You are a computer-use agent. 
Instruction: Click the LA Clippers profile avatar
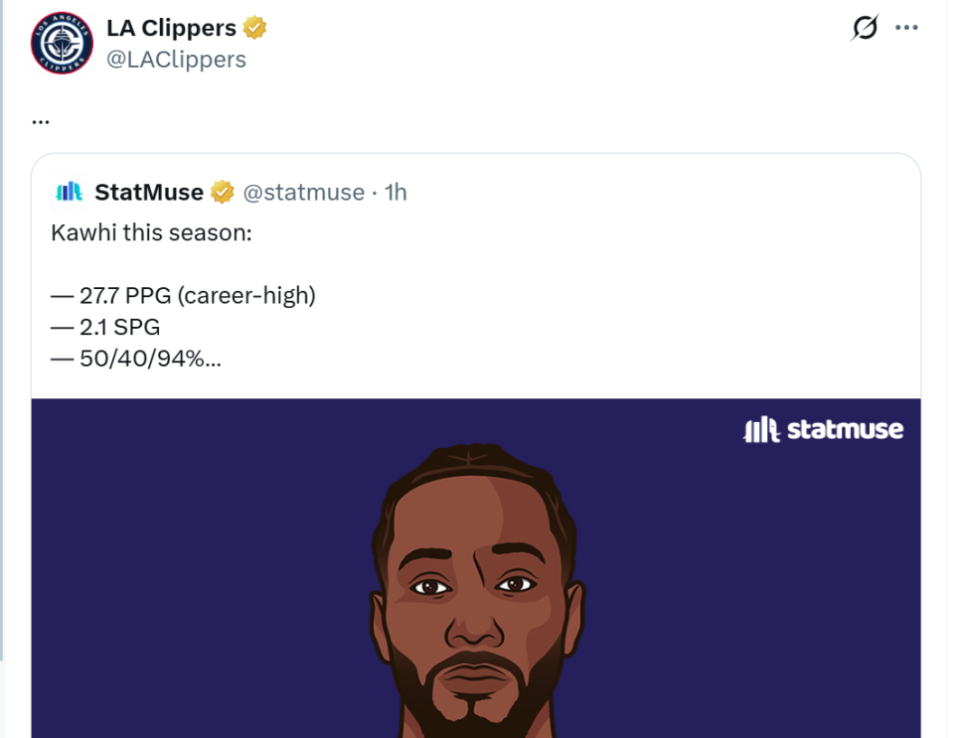(x=62, y=44)
